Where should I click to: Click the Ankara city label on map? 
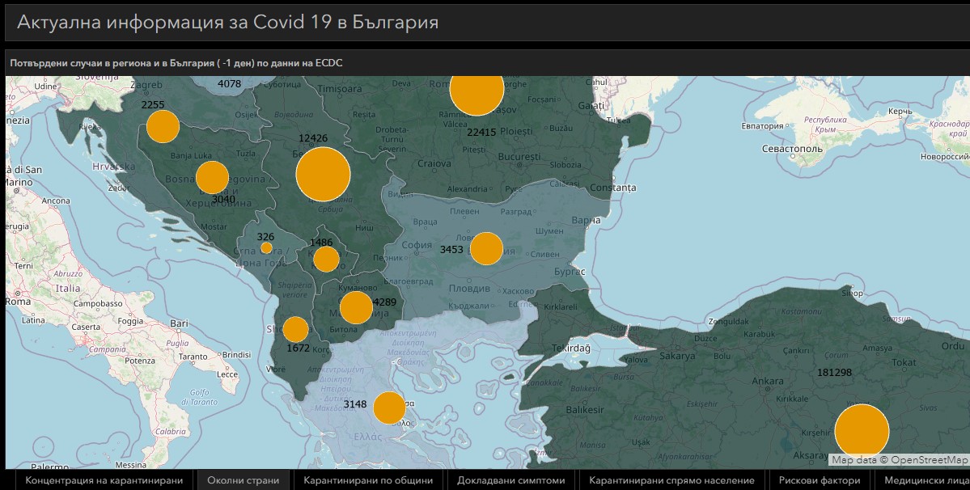click(768, 381)
